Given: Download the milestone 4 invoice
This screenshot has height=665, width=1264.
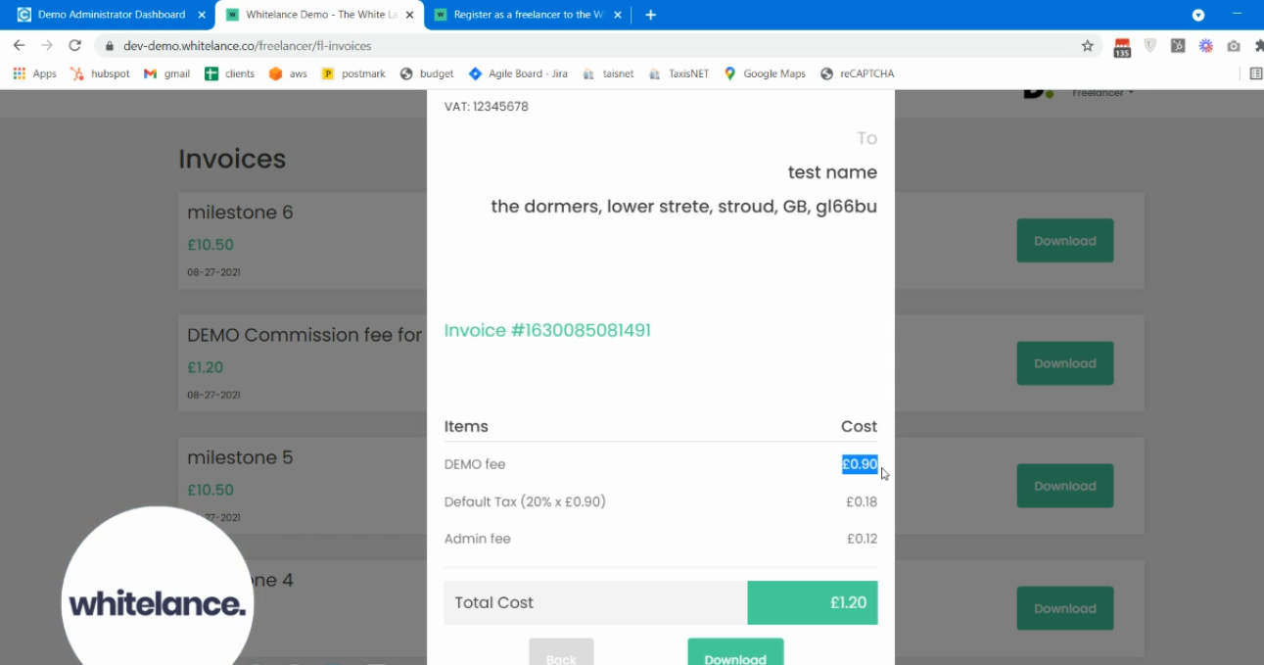Looking at the screenshot, I should click(1065, 608).
